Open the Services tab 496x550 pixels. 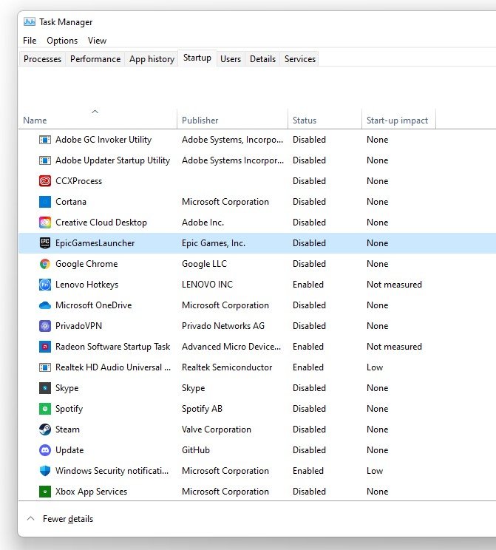pyautogui.click(x=299, y=59)
